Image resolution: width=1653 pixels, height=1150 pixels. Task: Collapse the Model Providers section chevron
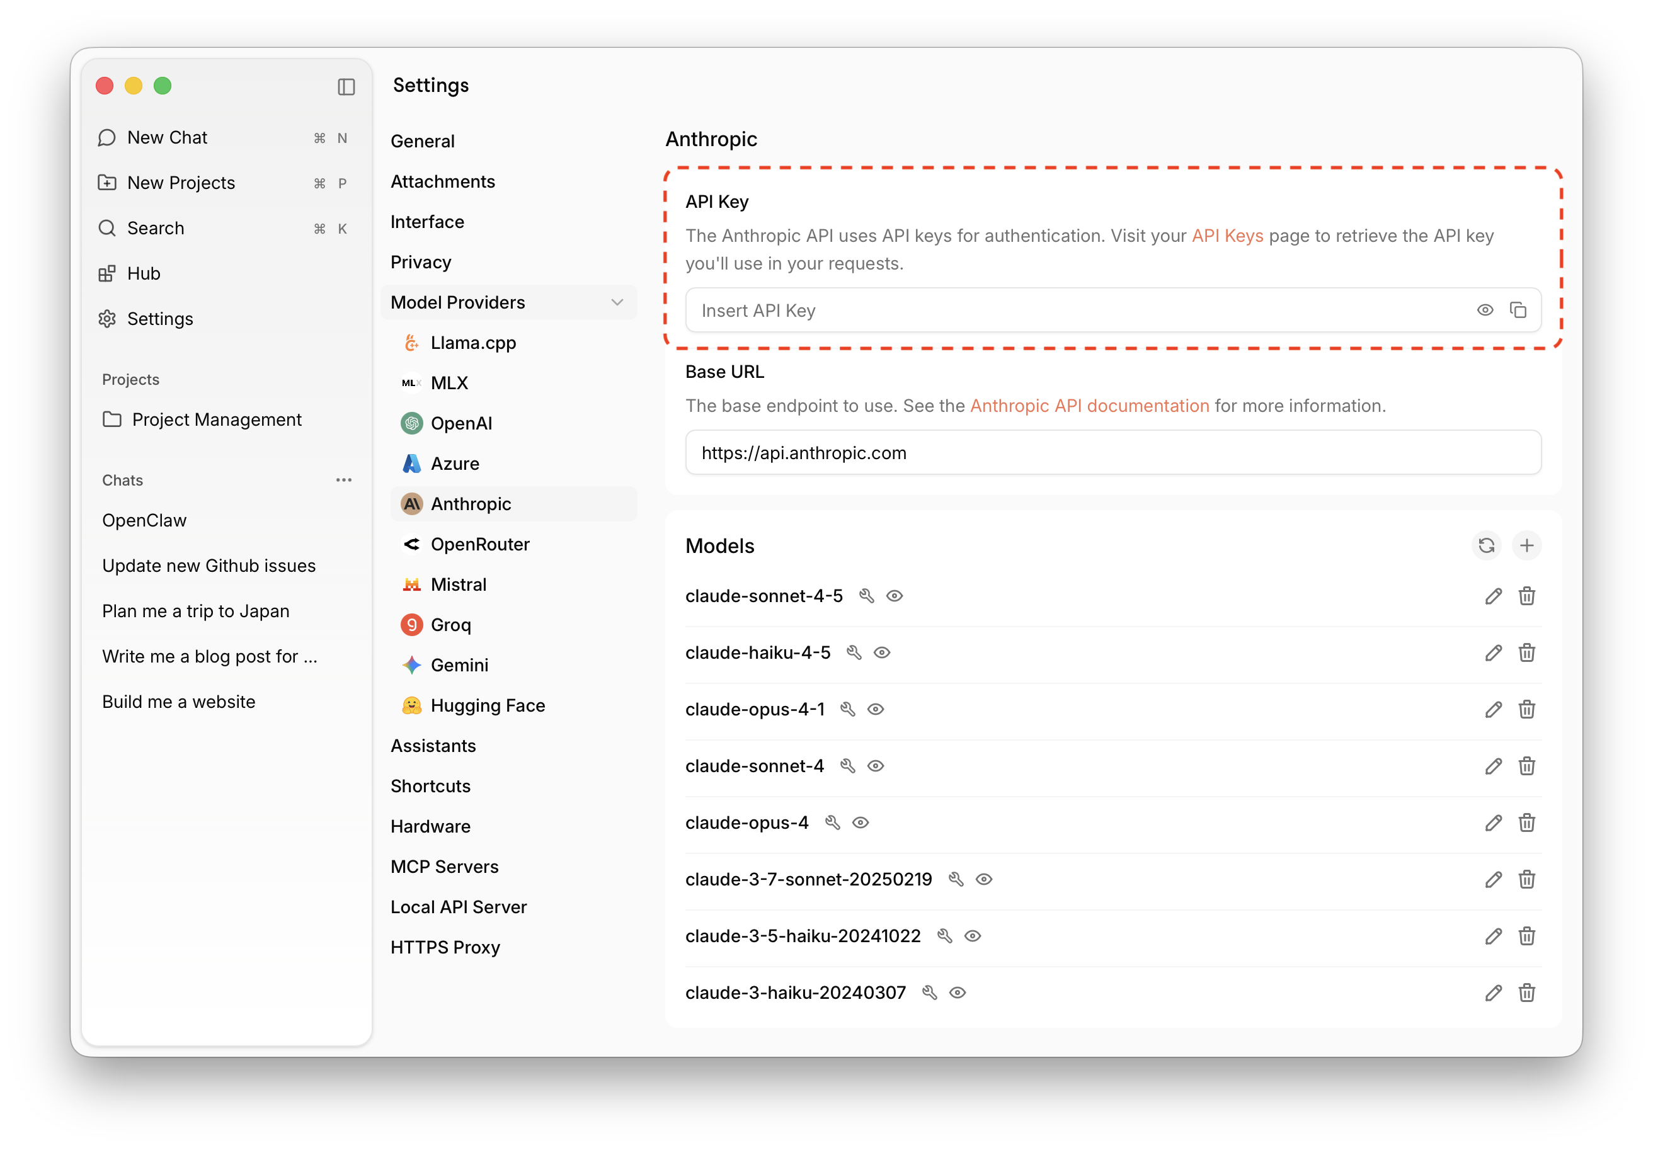tap(617, 302)
